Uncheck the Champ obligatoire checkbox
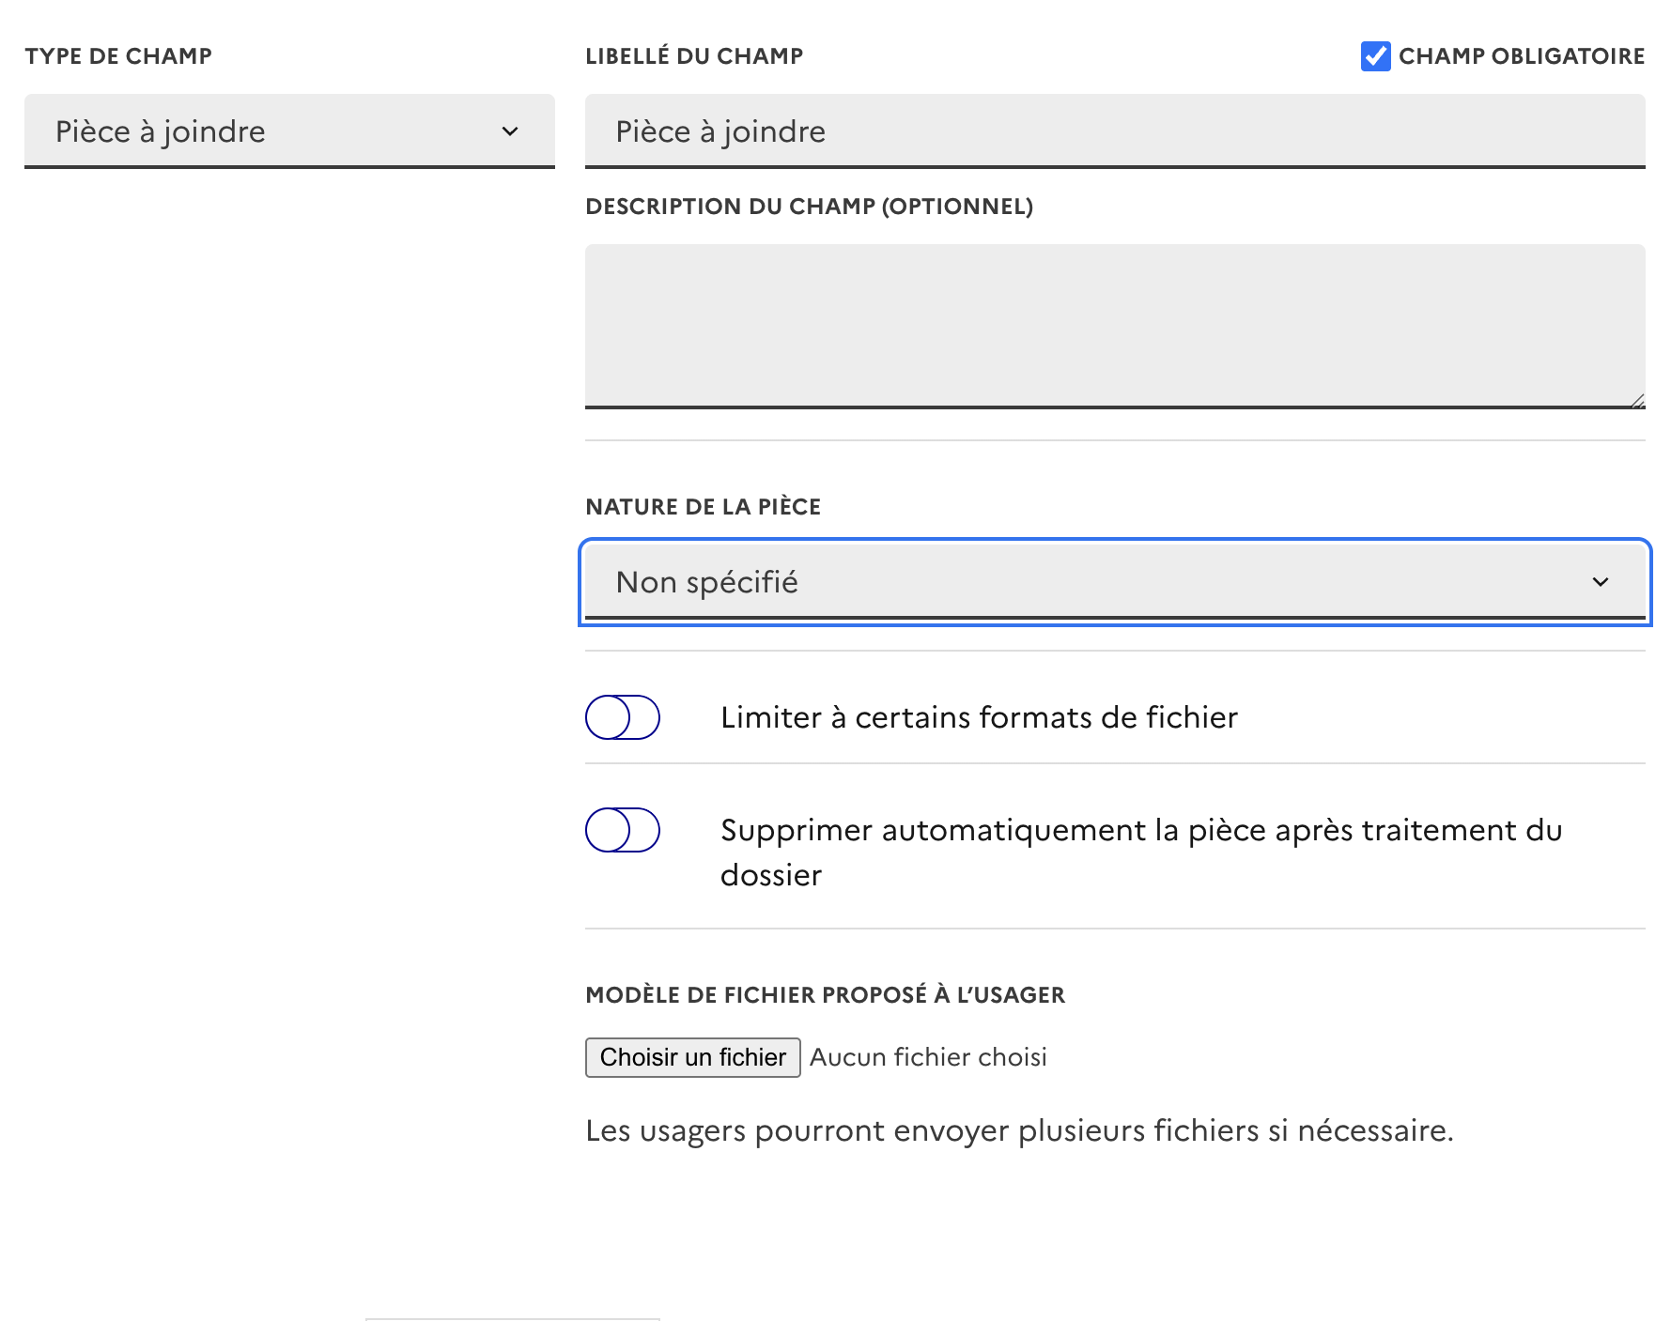 click(1375, 56)
